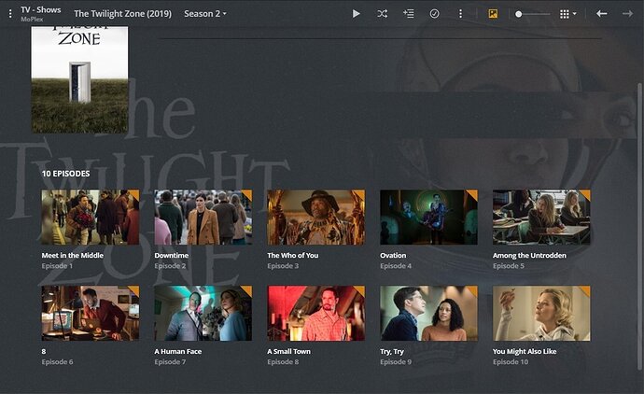Open You Might Also Like thumbnail
This screenshot has width=644, height=394.
click(x=541, y=313)
